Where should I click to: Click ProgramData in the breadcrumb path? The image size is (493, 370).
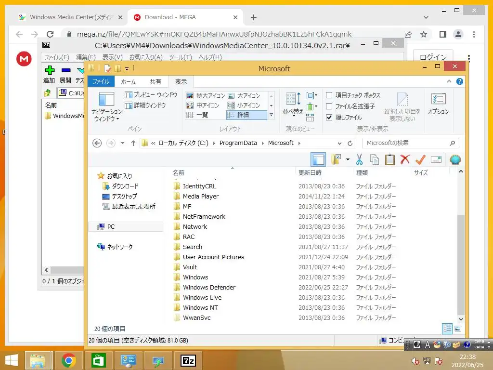coord(238,143)
